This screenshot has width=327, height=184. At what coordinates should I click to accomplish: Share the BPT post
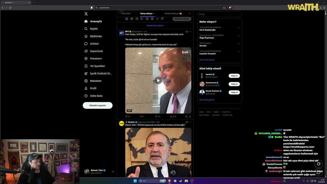click(x=190, y=117)
